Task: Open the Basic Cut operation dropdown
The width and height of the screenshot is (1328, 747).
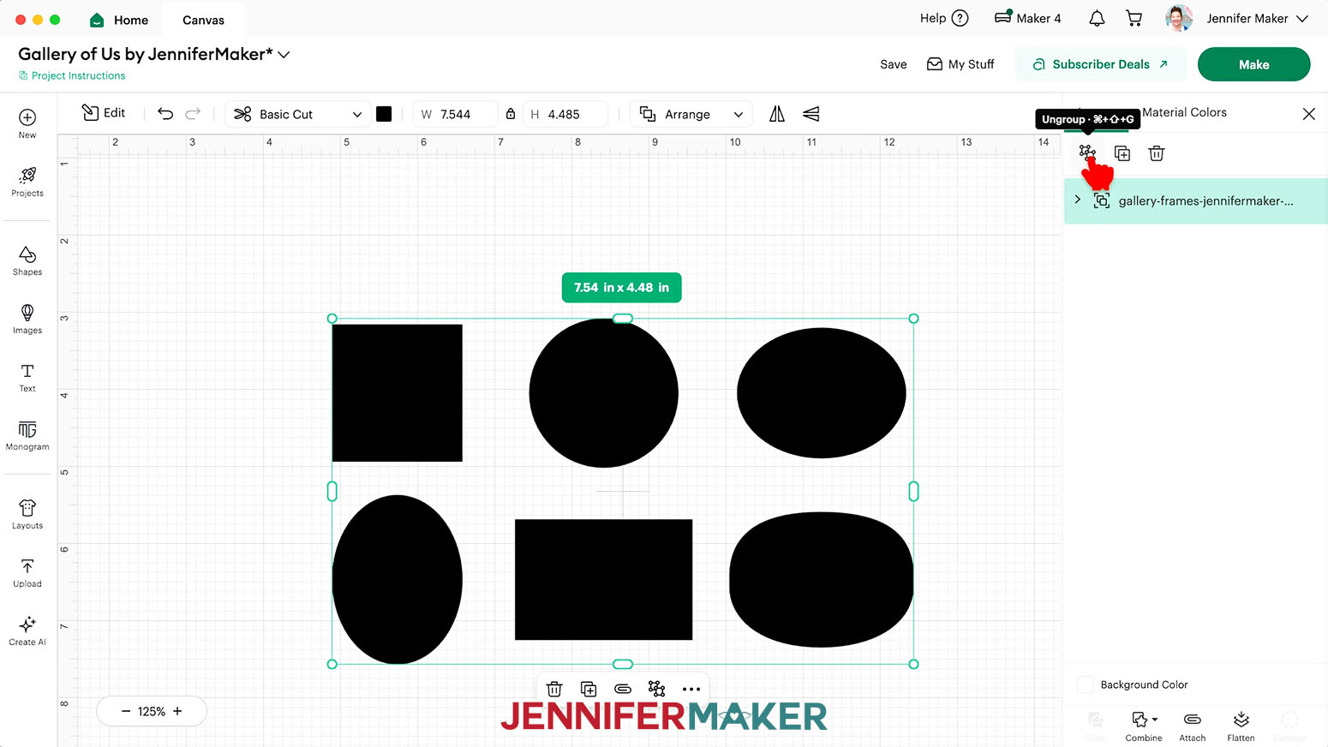Action: 298,114
